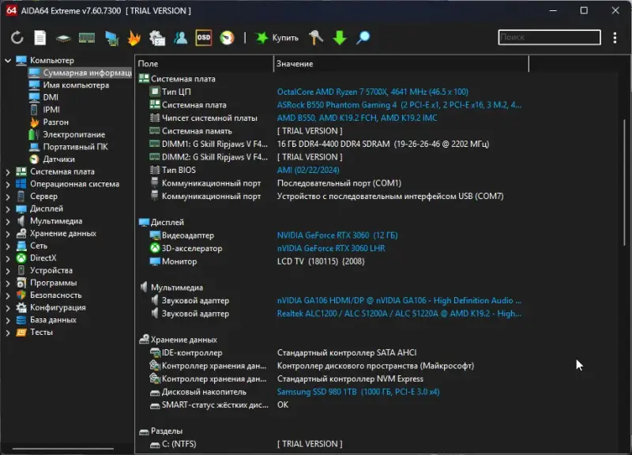The height and width of the screenshot is (455, 632).
Task: Click the Значение column header
Action: pyautogui.click(x=401, y=64)
